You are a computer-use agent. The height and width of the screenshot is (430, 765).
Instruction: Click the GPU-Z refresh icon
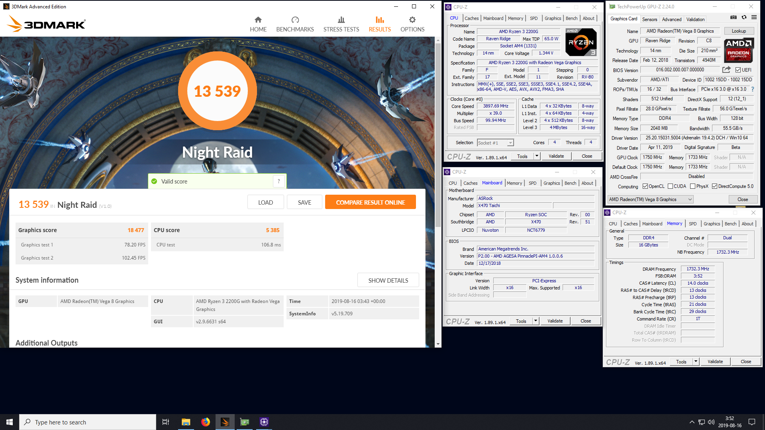(x=744, y=18)
